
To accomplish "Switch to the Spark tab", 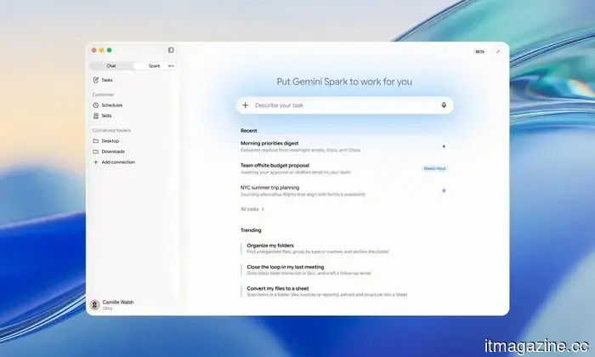I will click(x=155, y=66).
